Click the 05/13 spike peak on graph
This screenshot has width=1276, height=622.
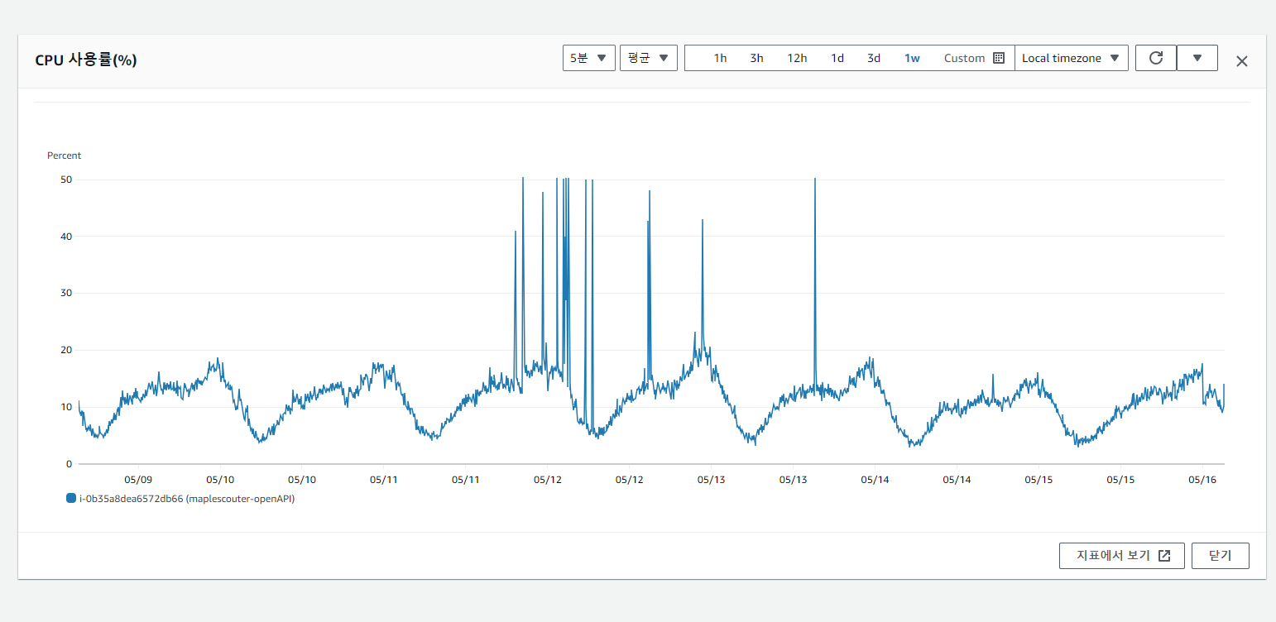pyautogui.click(x=815, y=179)
